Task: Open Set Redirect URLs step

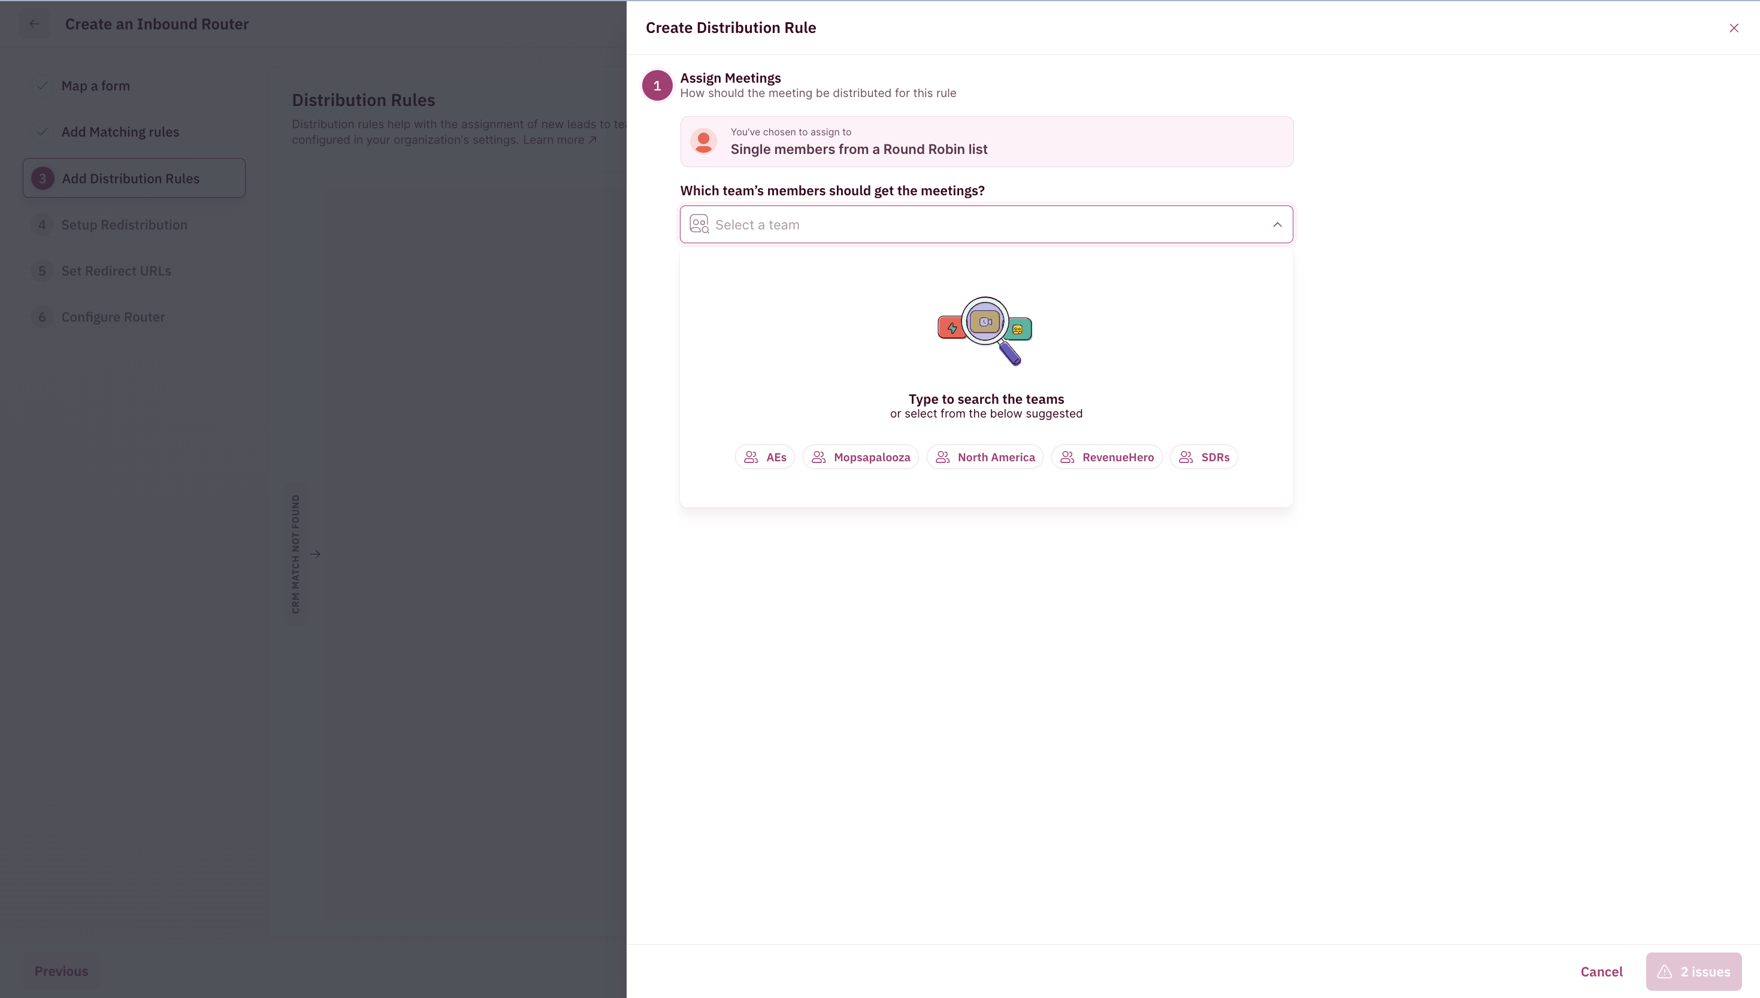Action: pyautogui.click(x=116, y=271)
